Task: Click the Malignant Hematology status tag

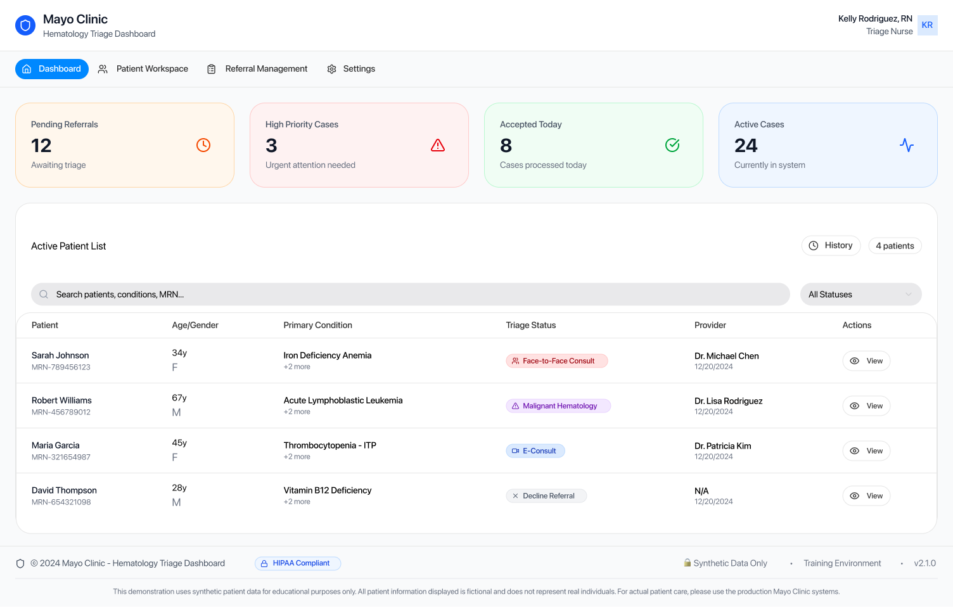Action: point(558,406)
